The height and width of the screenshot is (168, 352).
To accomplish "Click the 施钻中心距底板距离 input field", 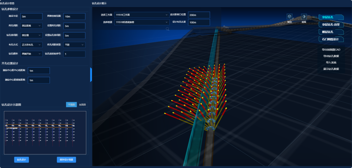I will tap(39, 80).
